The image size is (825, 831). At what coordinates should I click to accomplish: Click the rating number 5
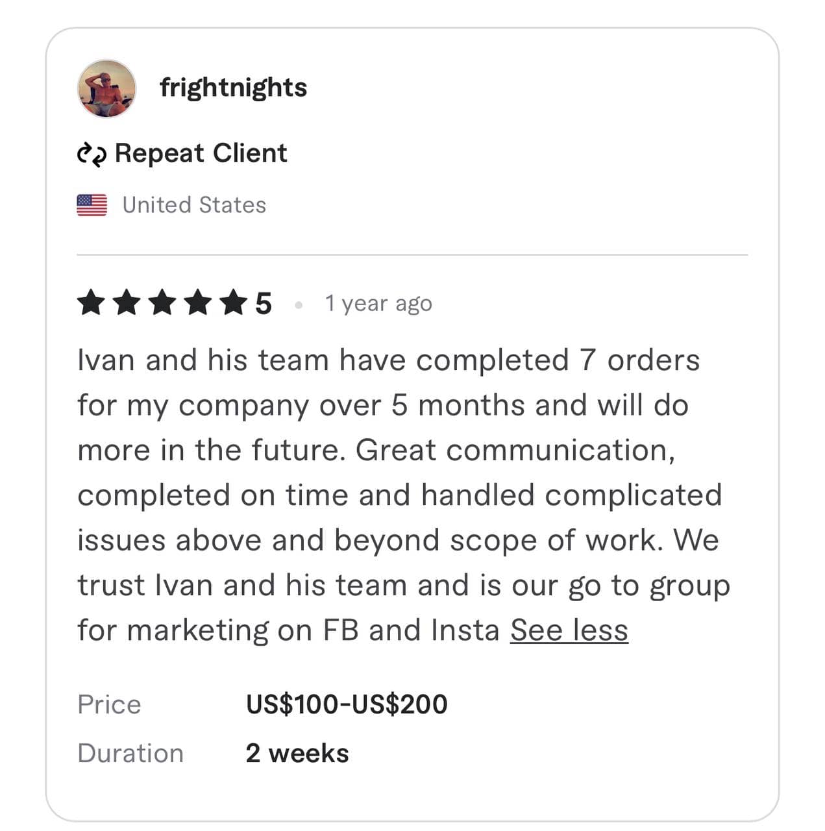point(263,304)
